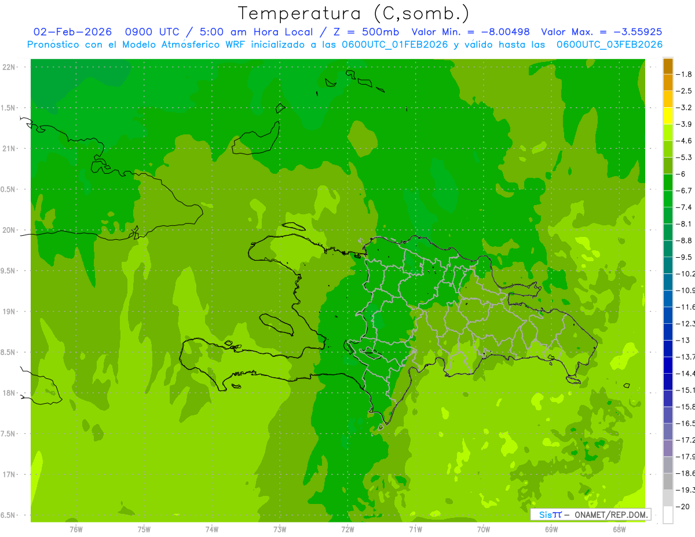695x537 pixels.
Task: Pick the dark orange swatch above -1.8
Action: (x=668, y=66)
